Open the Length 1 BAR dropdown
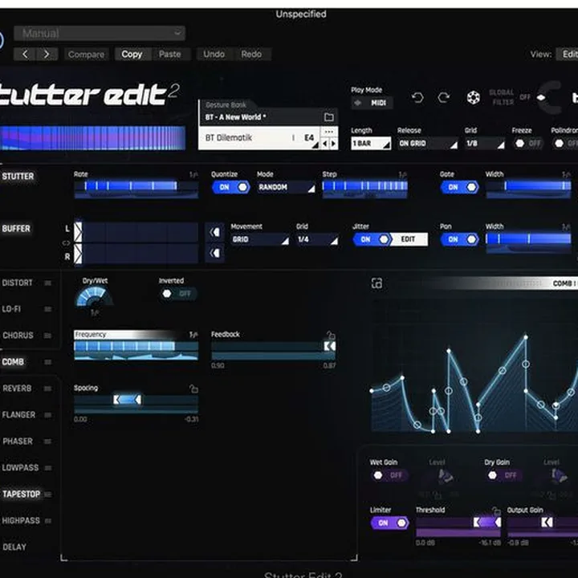Screen dimensions: 578x578 pyautogui.click(x=371, y=144)
